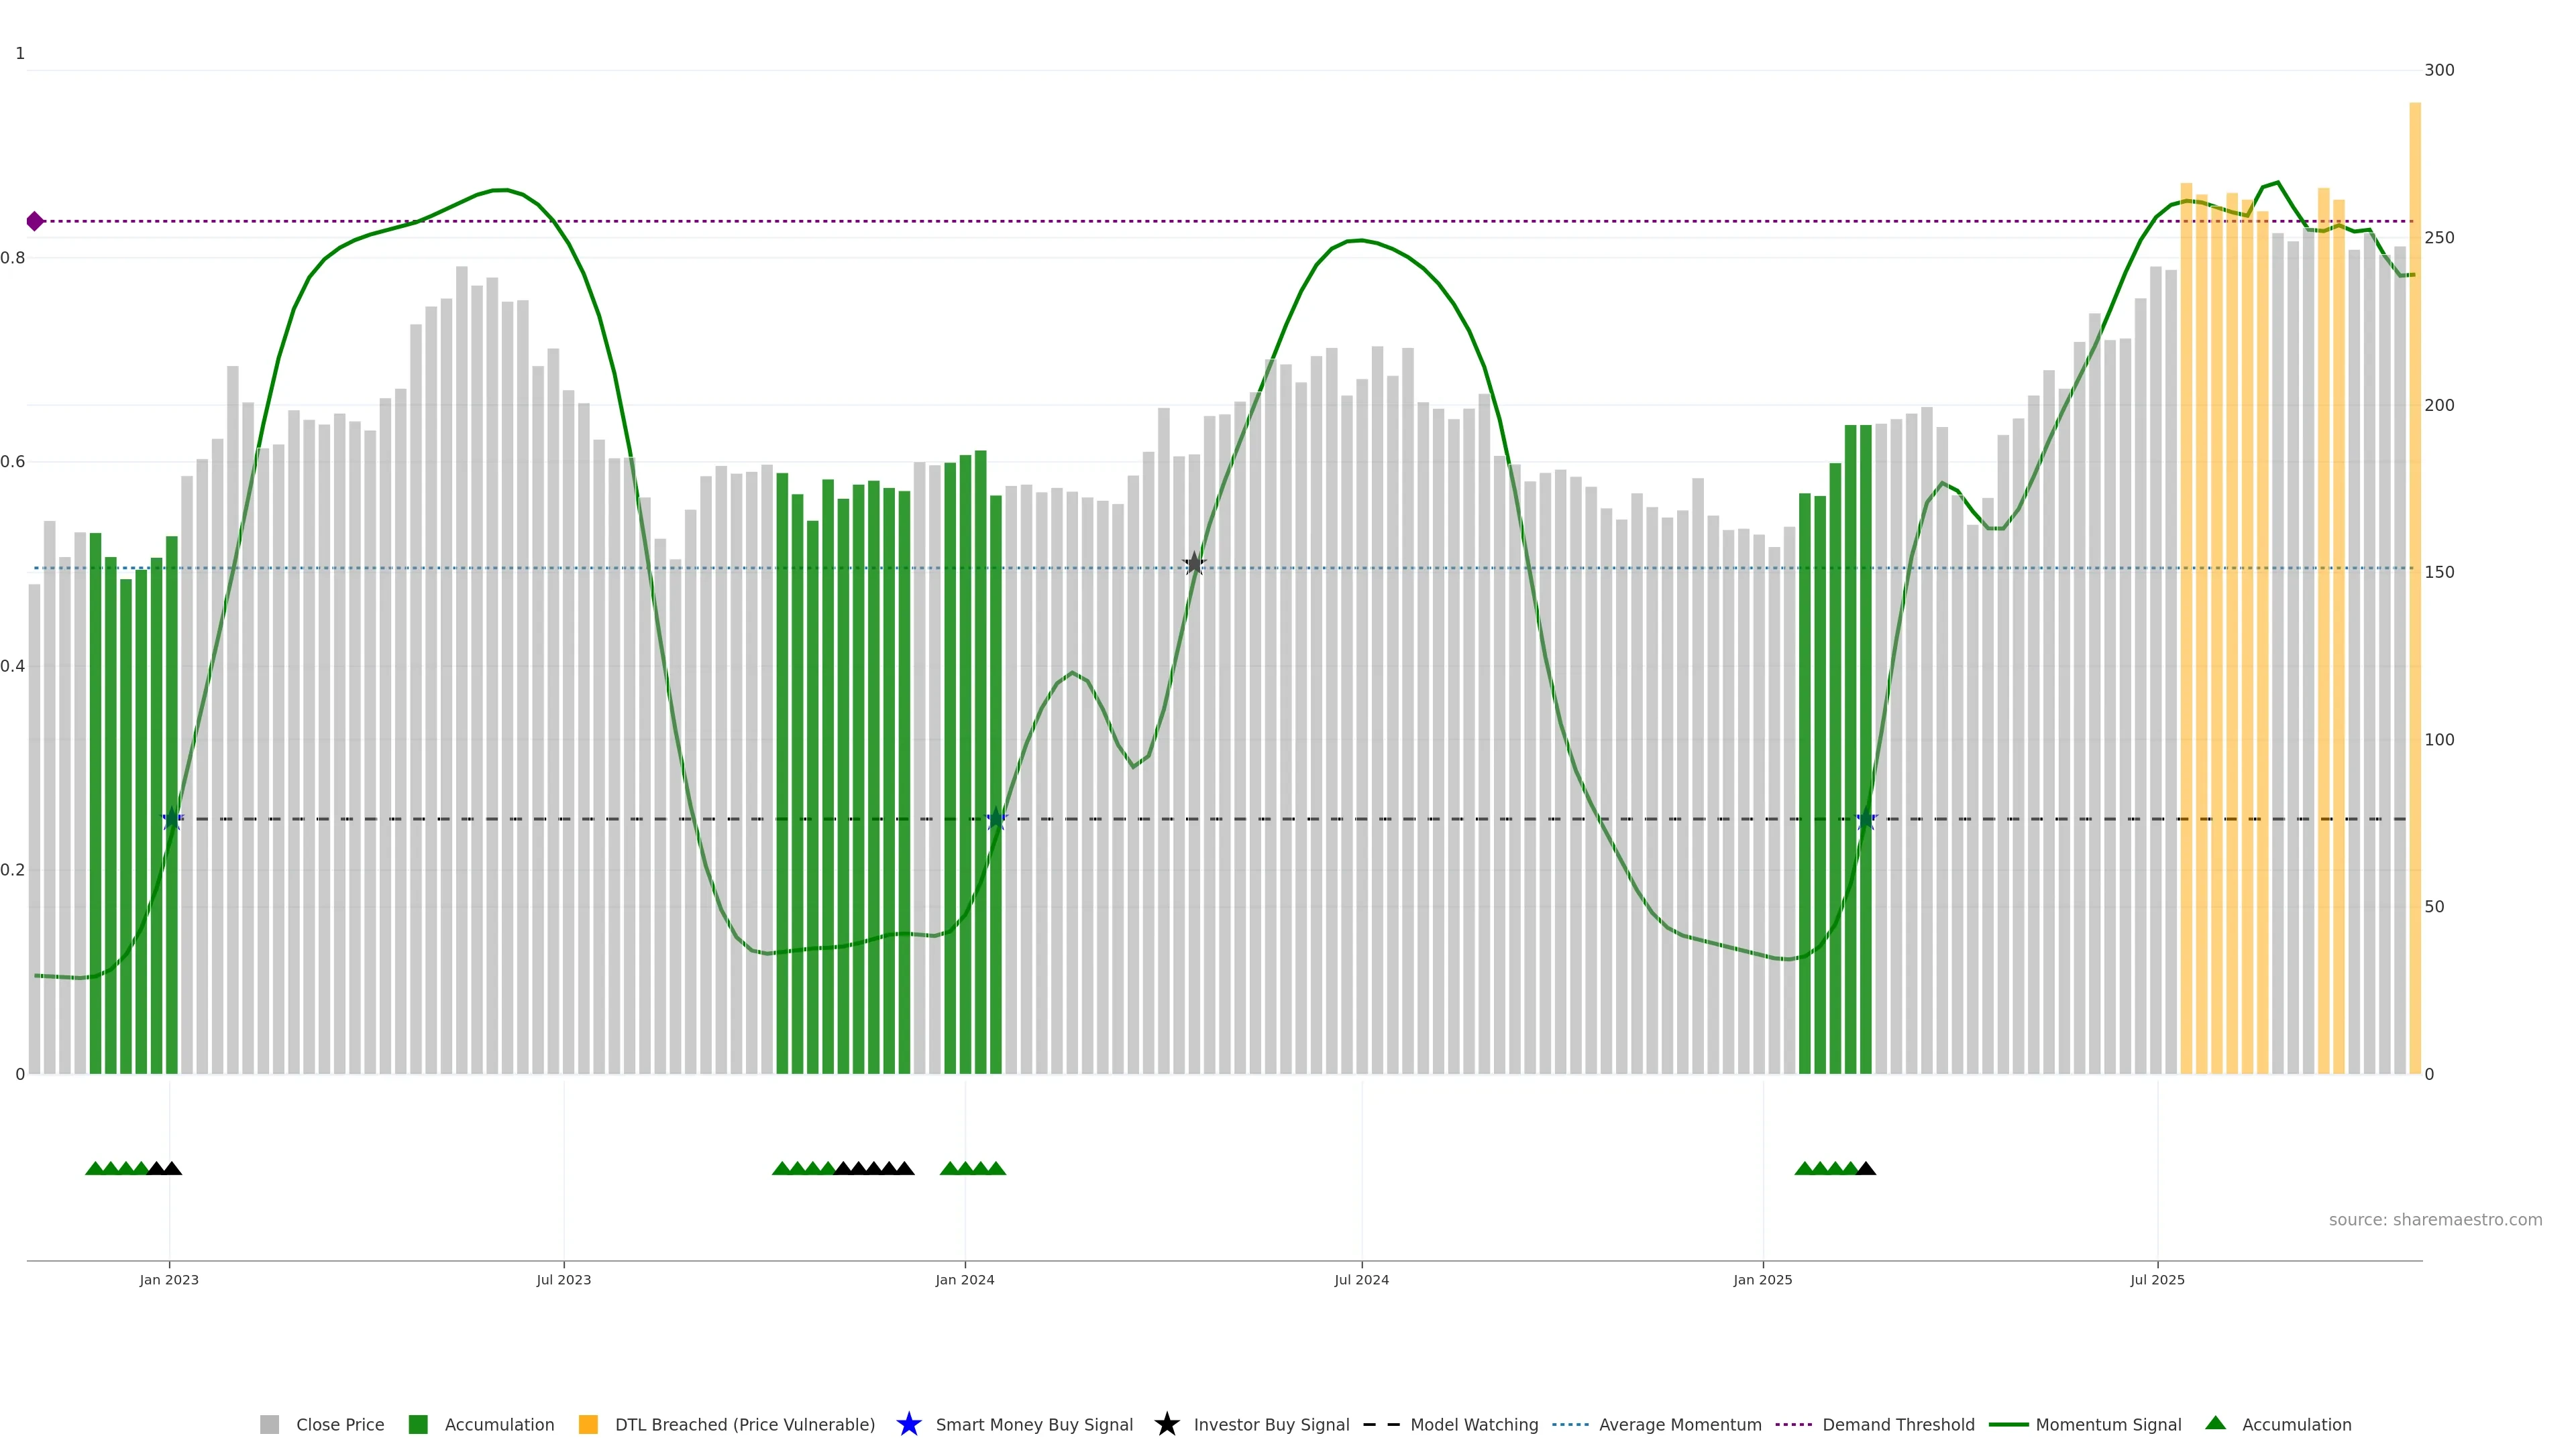Click the gray Close Price legend square
Viewport: 2576px width, 1448px height.
[269, 1424]
